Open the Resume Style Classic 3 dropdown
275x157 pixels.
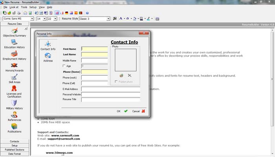pyautogui.click(x=108, y=19)
